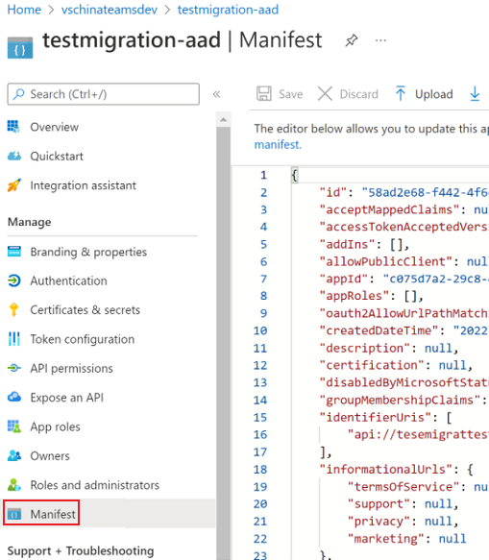This screenshot has height=560, width=489.
Task: Click the first breadcrumb separator chevron after Home
Action: point(52,10)
